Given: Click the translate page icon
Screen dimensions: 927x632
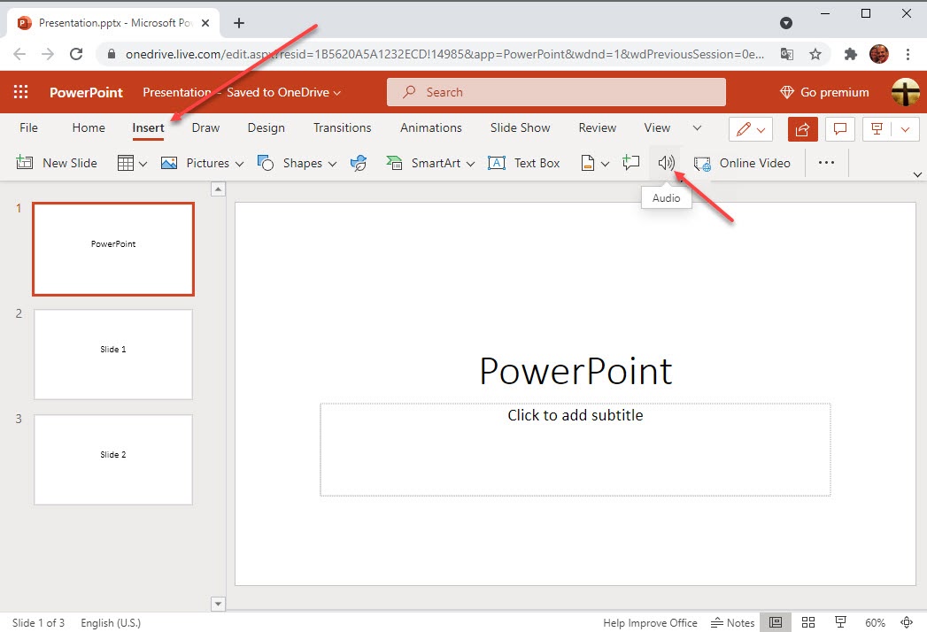Looking at the screenshot, I should pyautogui.click(x=786, y=54).
